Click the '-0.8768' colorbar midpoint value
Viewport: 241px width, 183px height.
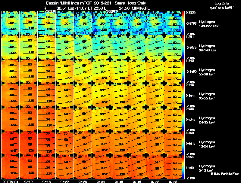tap(191, 23)
